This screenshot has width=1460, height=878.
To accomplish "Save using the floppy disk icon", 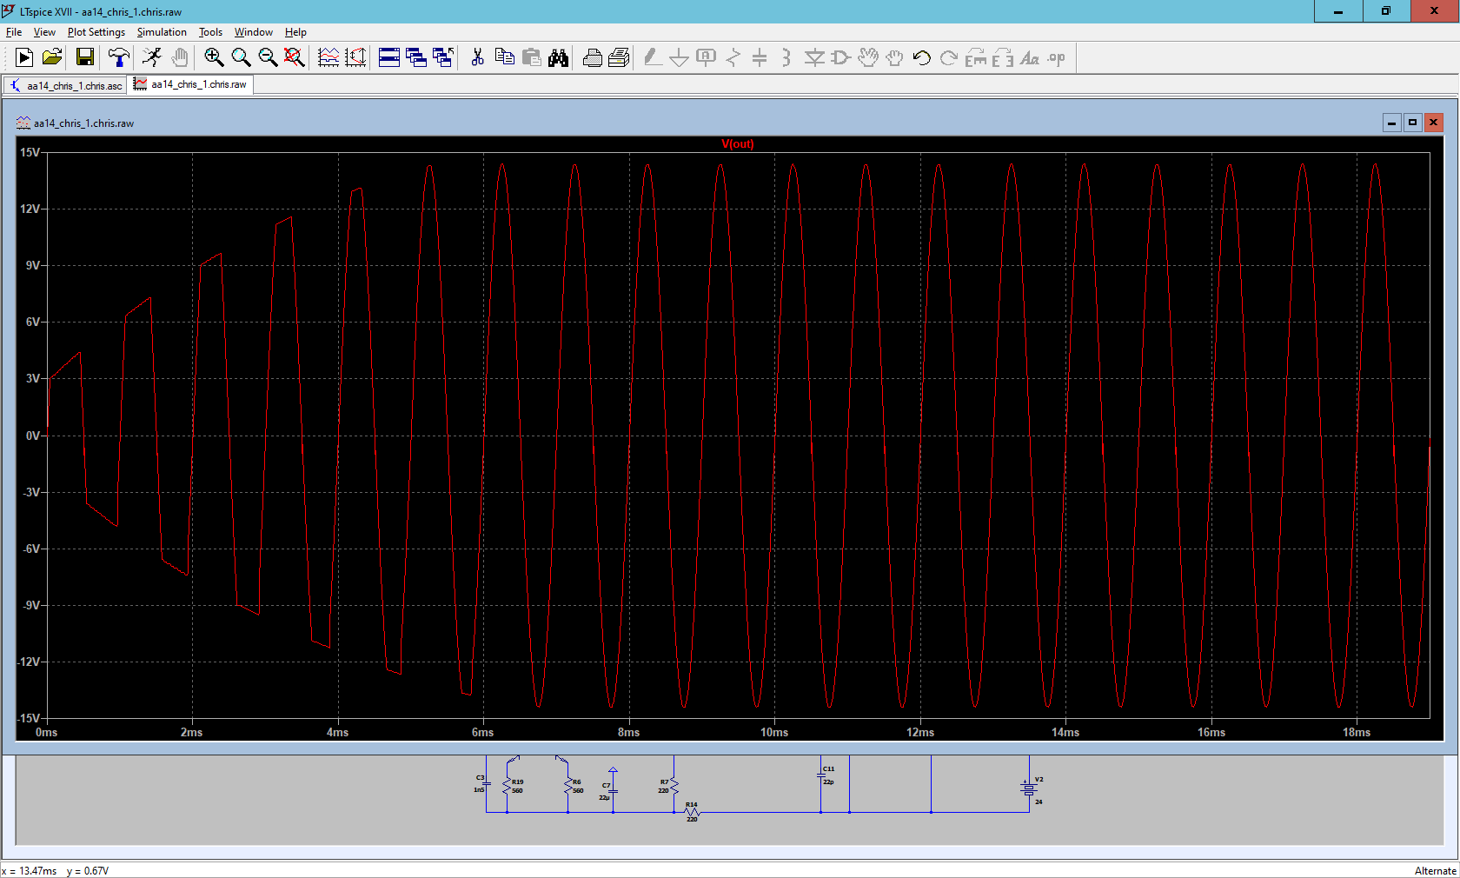I will coord(85,57).
